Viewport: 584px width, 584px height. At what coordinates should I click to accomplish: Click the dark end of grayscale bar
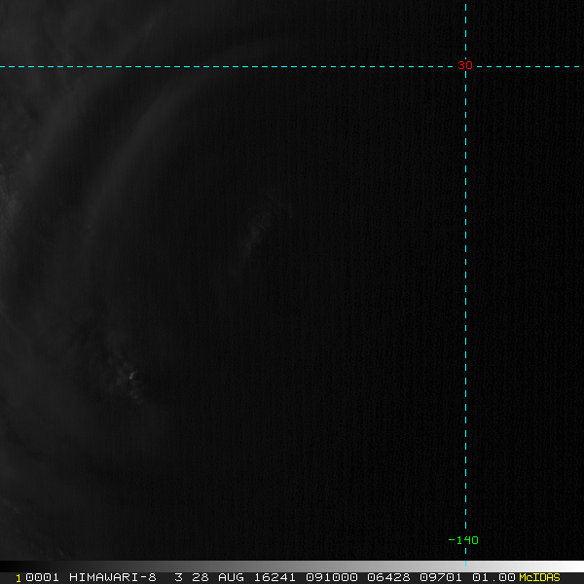(x=10, y=566)
